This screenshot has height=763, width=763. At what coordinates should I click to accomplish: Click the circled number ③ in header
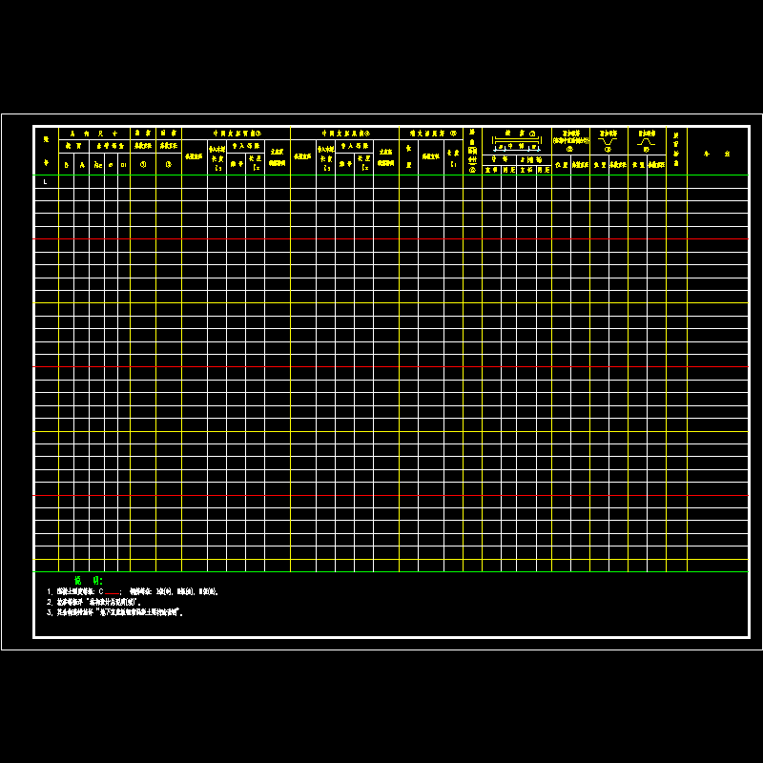coord(169,164)
